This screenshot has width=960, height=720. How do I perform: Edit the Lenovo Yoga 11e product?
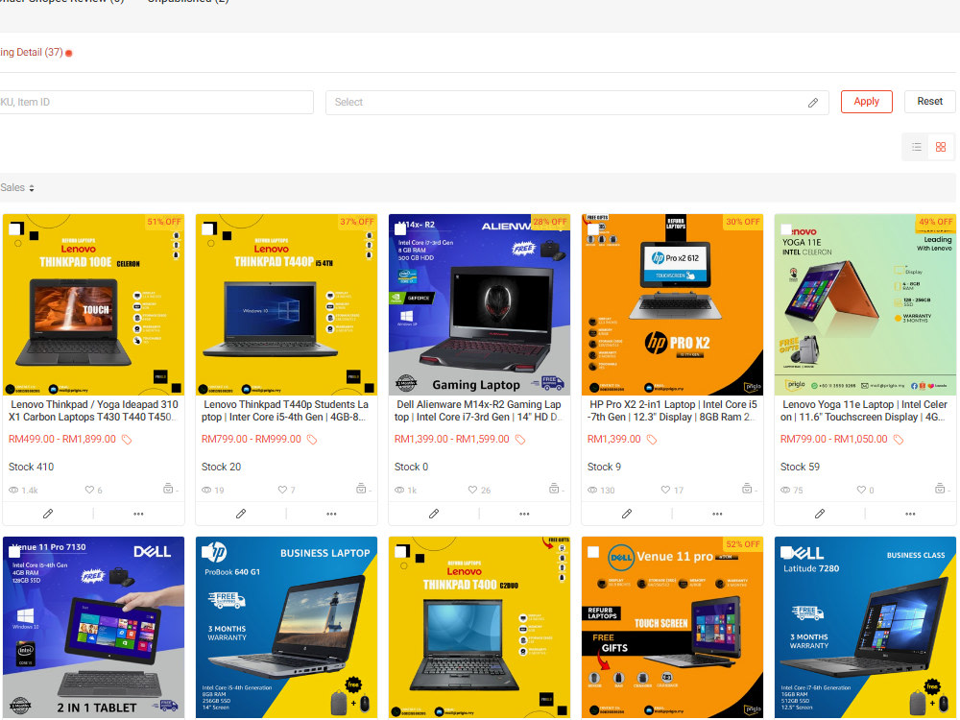tap(819, 514)
